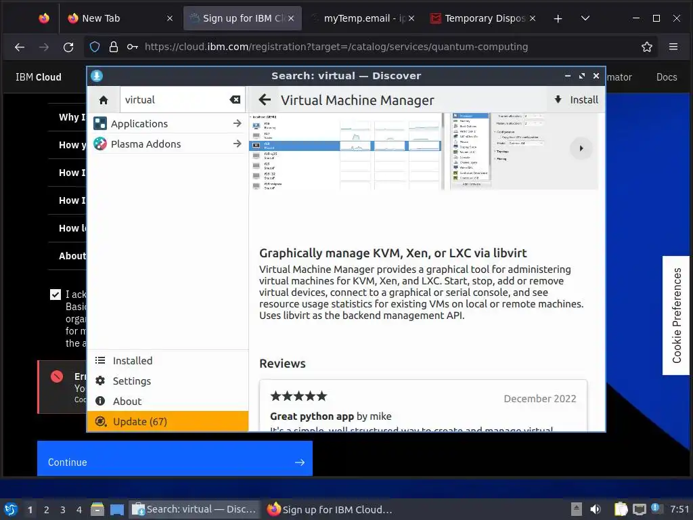This screenshot has width=693, height=520.
Task: Install Virtual Machine Manager
Action: 576,100
